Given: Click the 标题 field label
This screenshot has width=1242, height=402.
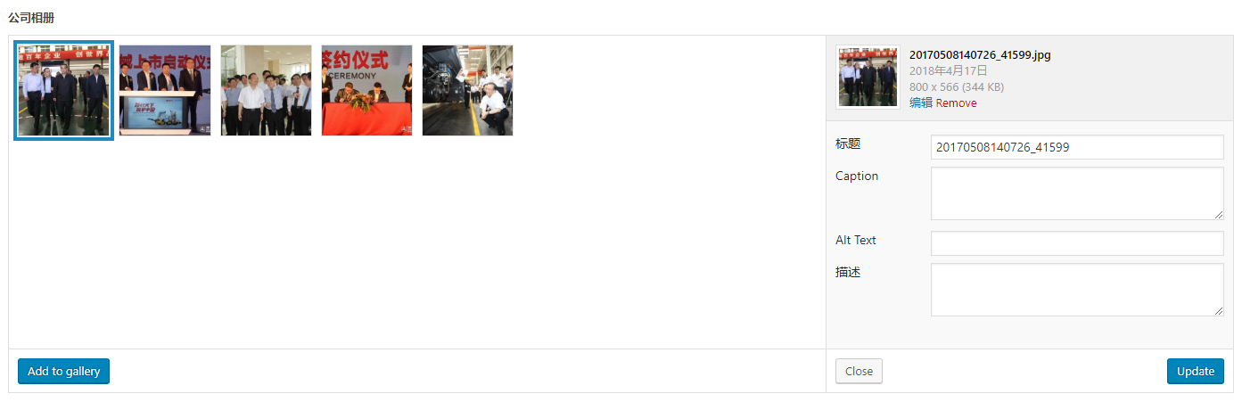Looking at the screenshot, I should pyautogui.click(x=848, y=144).
